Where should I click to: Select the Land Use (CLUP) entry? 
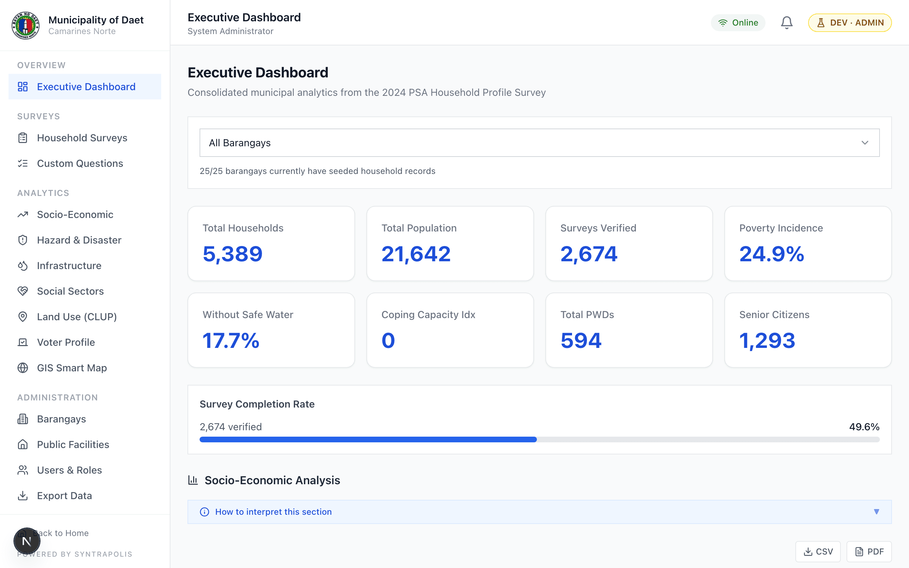tap(77, 317)
